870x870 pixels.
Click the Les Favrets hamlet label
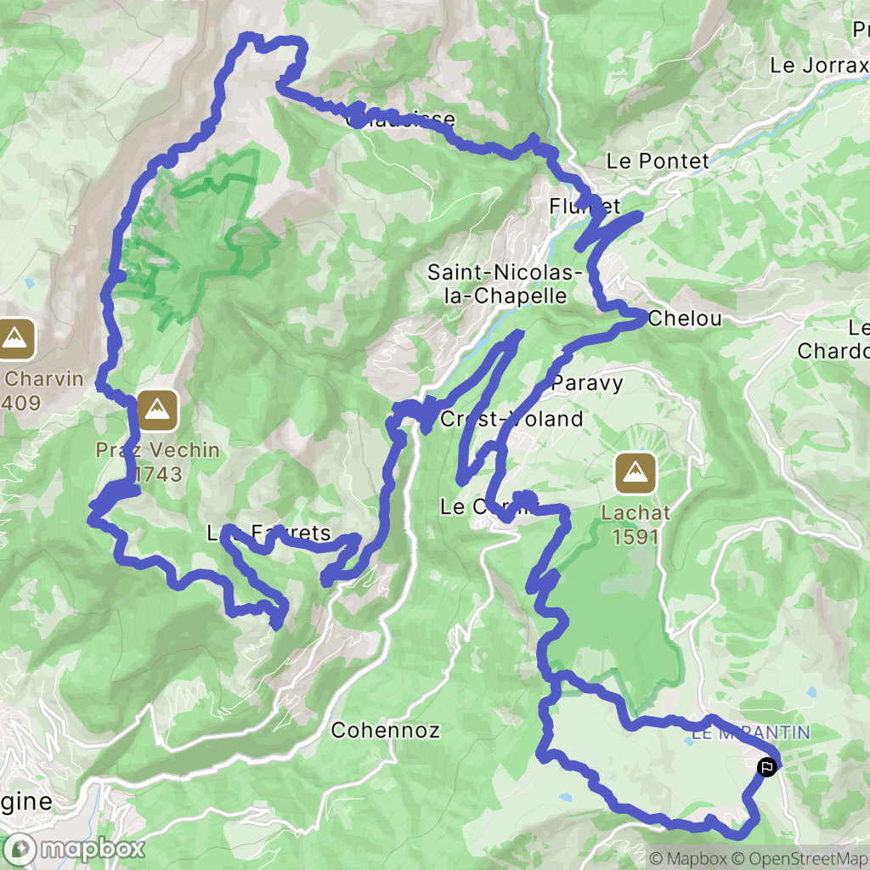point(268,533)
